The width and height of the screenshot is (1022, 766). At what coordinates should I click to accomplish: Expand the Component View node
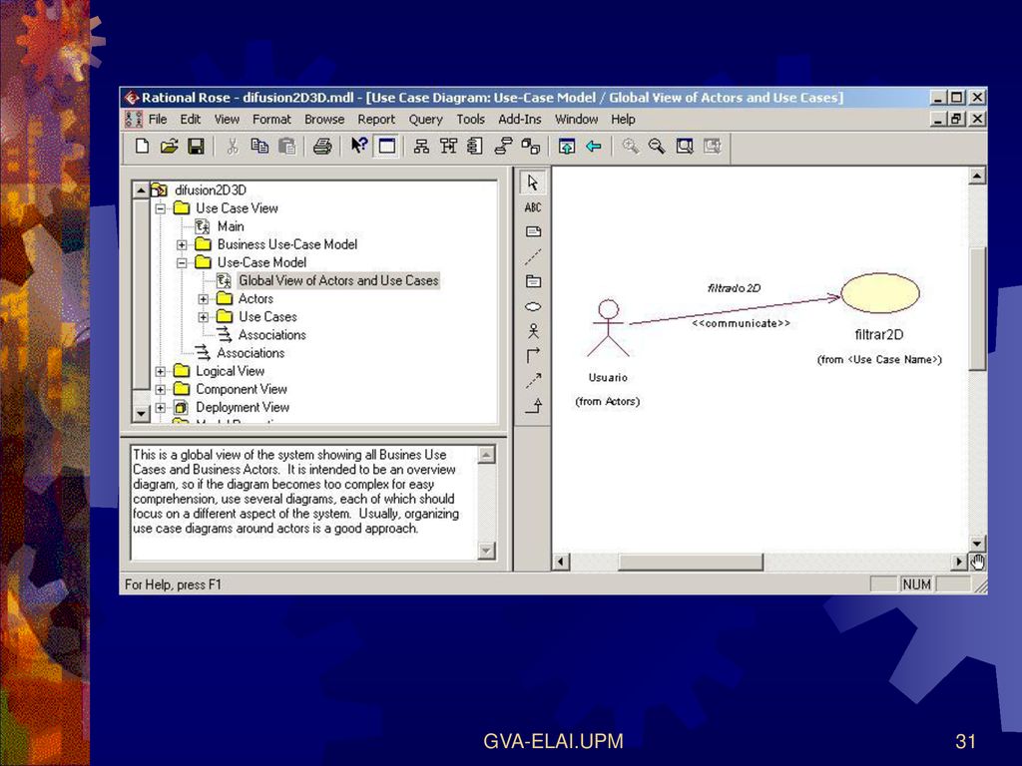(x=161, y=390)
